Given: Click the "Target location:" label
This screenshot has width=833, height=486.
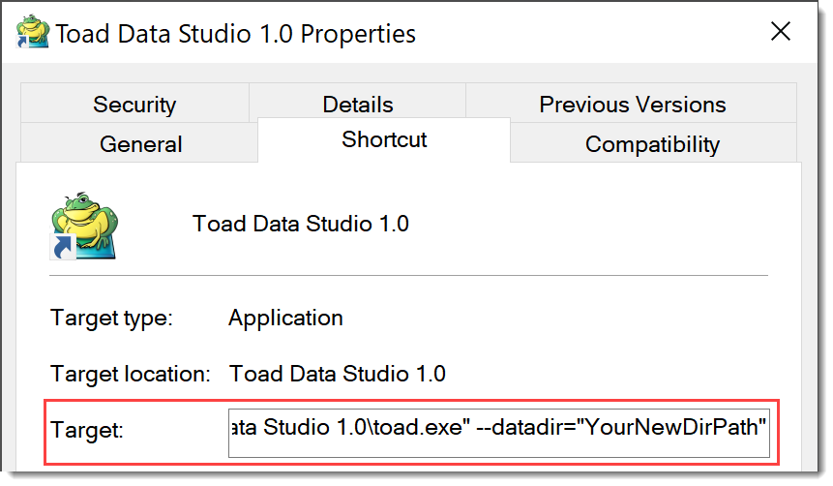Looking at the screenshot, I should (x=131, y=373).
